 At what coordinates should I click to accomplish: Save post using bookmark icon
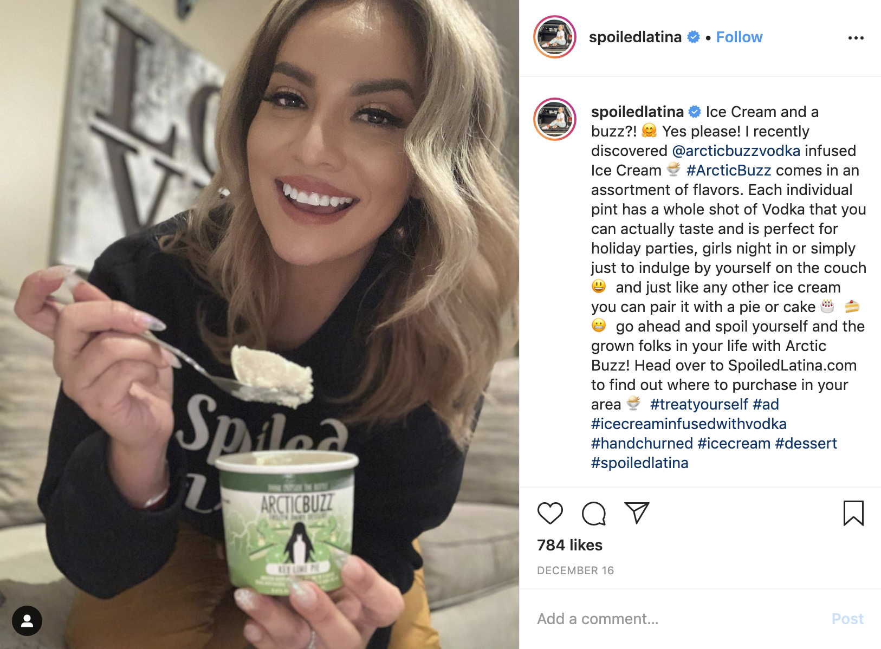(x=853, y=513)
